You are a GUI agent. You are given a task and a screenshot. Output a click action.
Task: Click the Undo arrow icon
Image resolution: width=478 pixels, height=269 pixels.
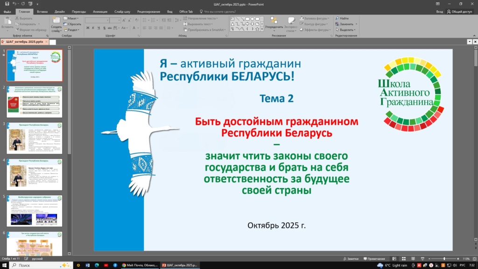click(15, 4)
